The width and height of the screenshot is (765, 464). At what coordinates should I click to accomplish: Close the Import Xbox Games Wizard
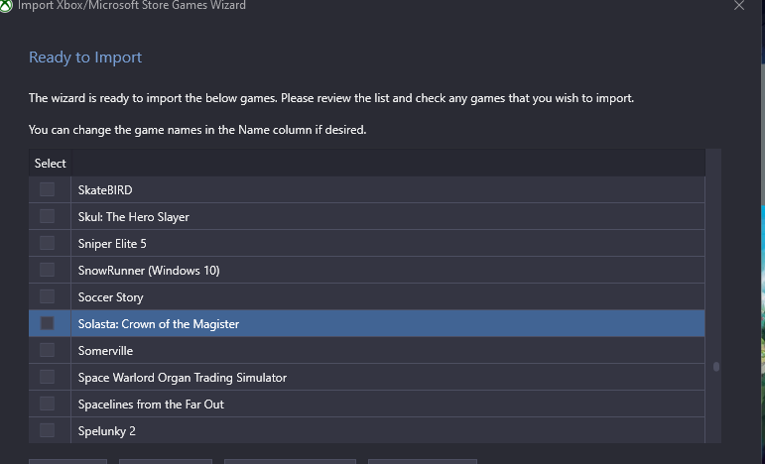tap(739, 5)
